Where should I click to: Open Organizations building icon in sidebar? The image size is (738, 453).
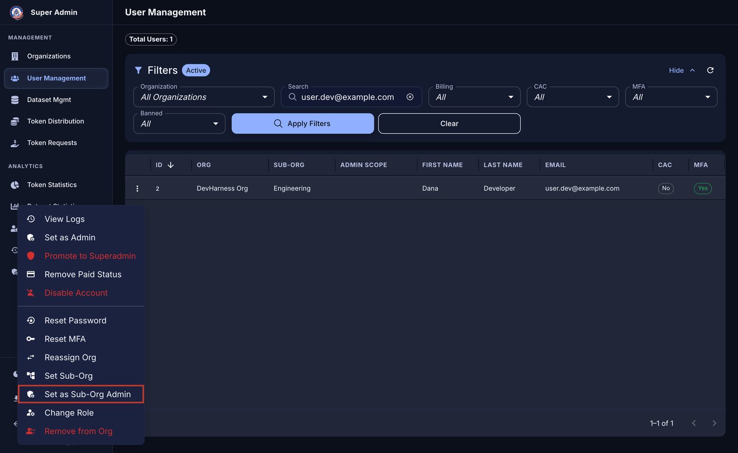tap(15, 56)
